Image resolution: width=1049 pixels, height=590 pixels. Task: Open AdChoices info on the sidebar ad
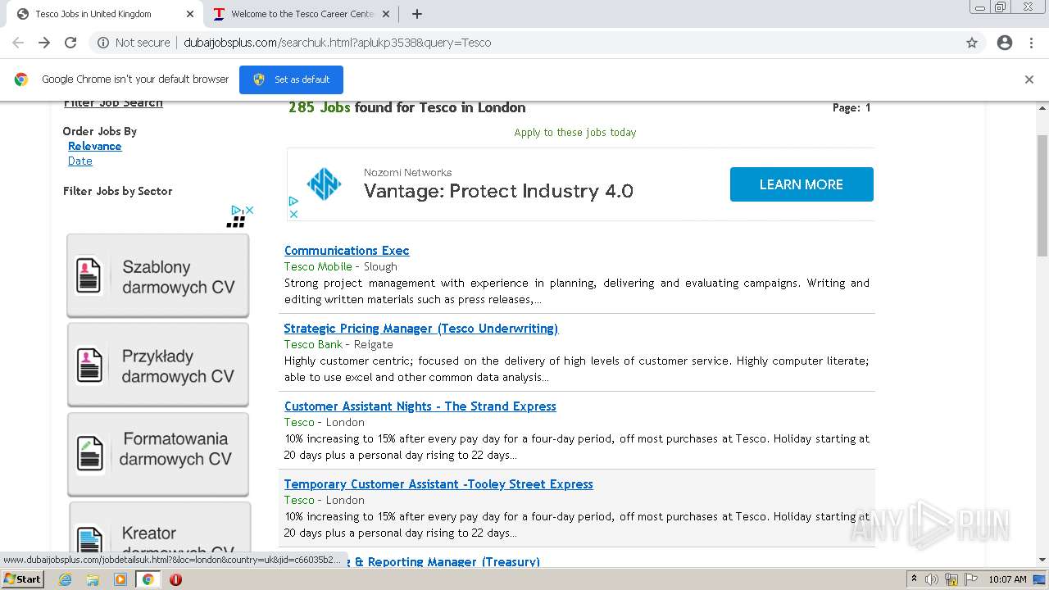click(x=236, y=210)
